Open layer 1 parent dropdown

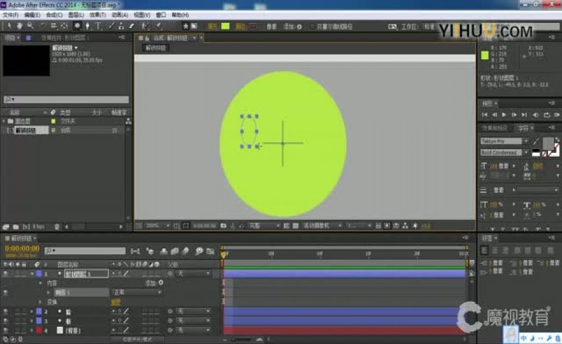click(x=194, y=273)
